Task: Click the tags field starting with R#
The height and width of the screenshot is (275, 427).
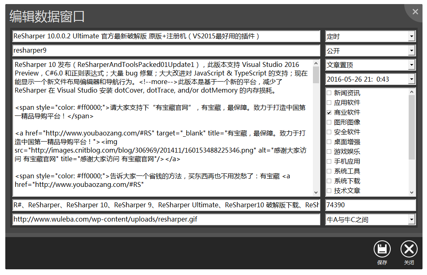Action: [166, 205]
